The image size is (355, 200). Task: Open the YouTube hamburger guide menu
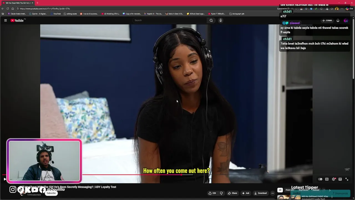pyautogui.click(x=5, y=20)
